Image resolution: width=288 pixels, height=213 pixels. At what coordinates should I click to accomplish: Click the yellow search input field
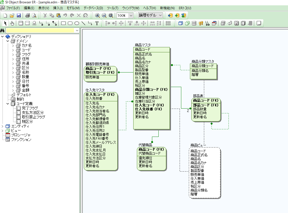tap(41, 30)
